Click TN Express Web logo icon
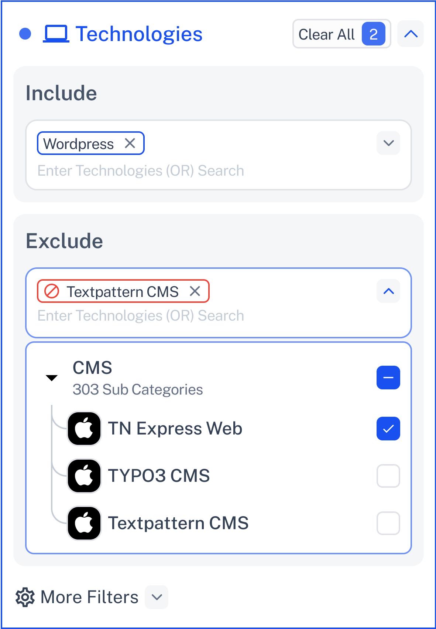This screenshot has width=436, height=629. (84, 429)
